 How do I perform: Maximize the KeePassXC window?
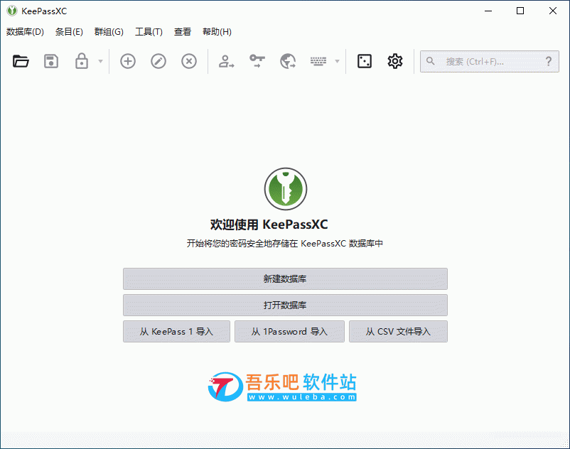(520, 11)
